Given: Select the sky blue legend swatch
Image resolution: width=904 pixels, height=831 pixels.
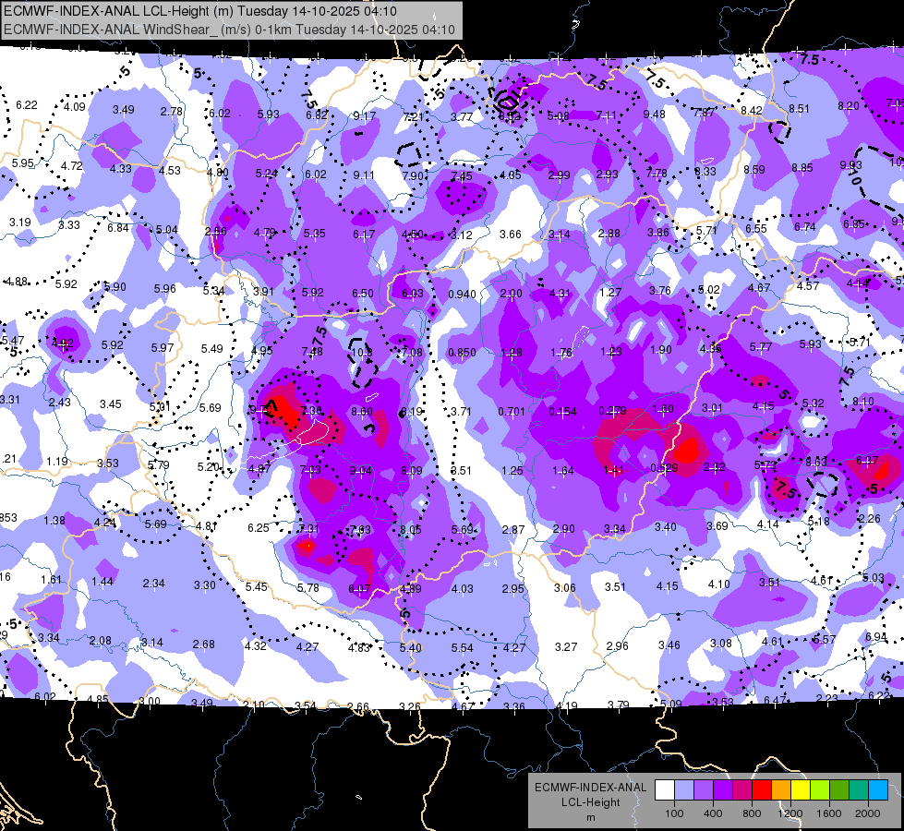Looking at the screenshot, I should pyautogui.click(x=878, y=790).
